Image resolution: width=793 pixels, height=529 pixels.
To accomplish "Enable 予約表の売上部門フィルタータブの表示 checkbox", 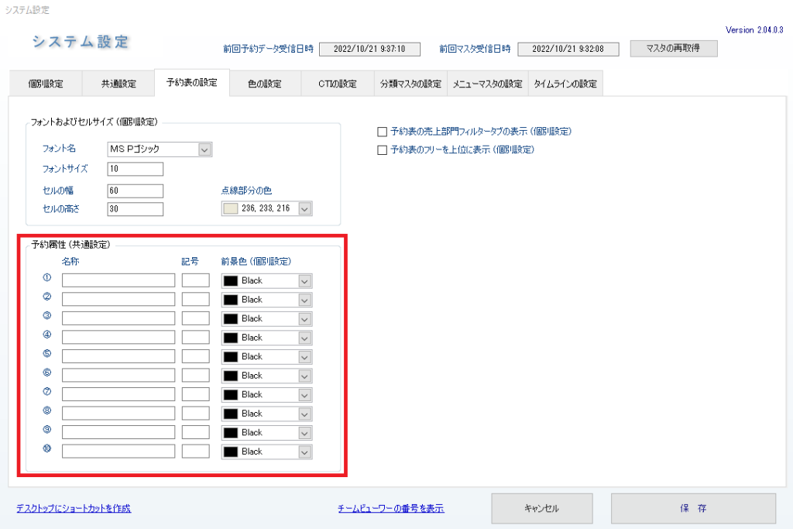I will [x=382, y=132].
